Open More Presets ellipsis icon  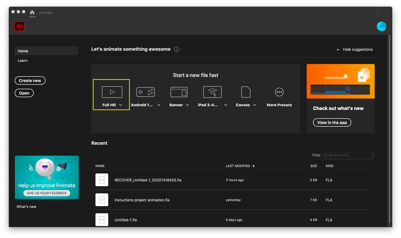[279, 92]
